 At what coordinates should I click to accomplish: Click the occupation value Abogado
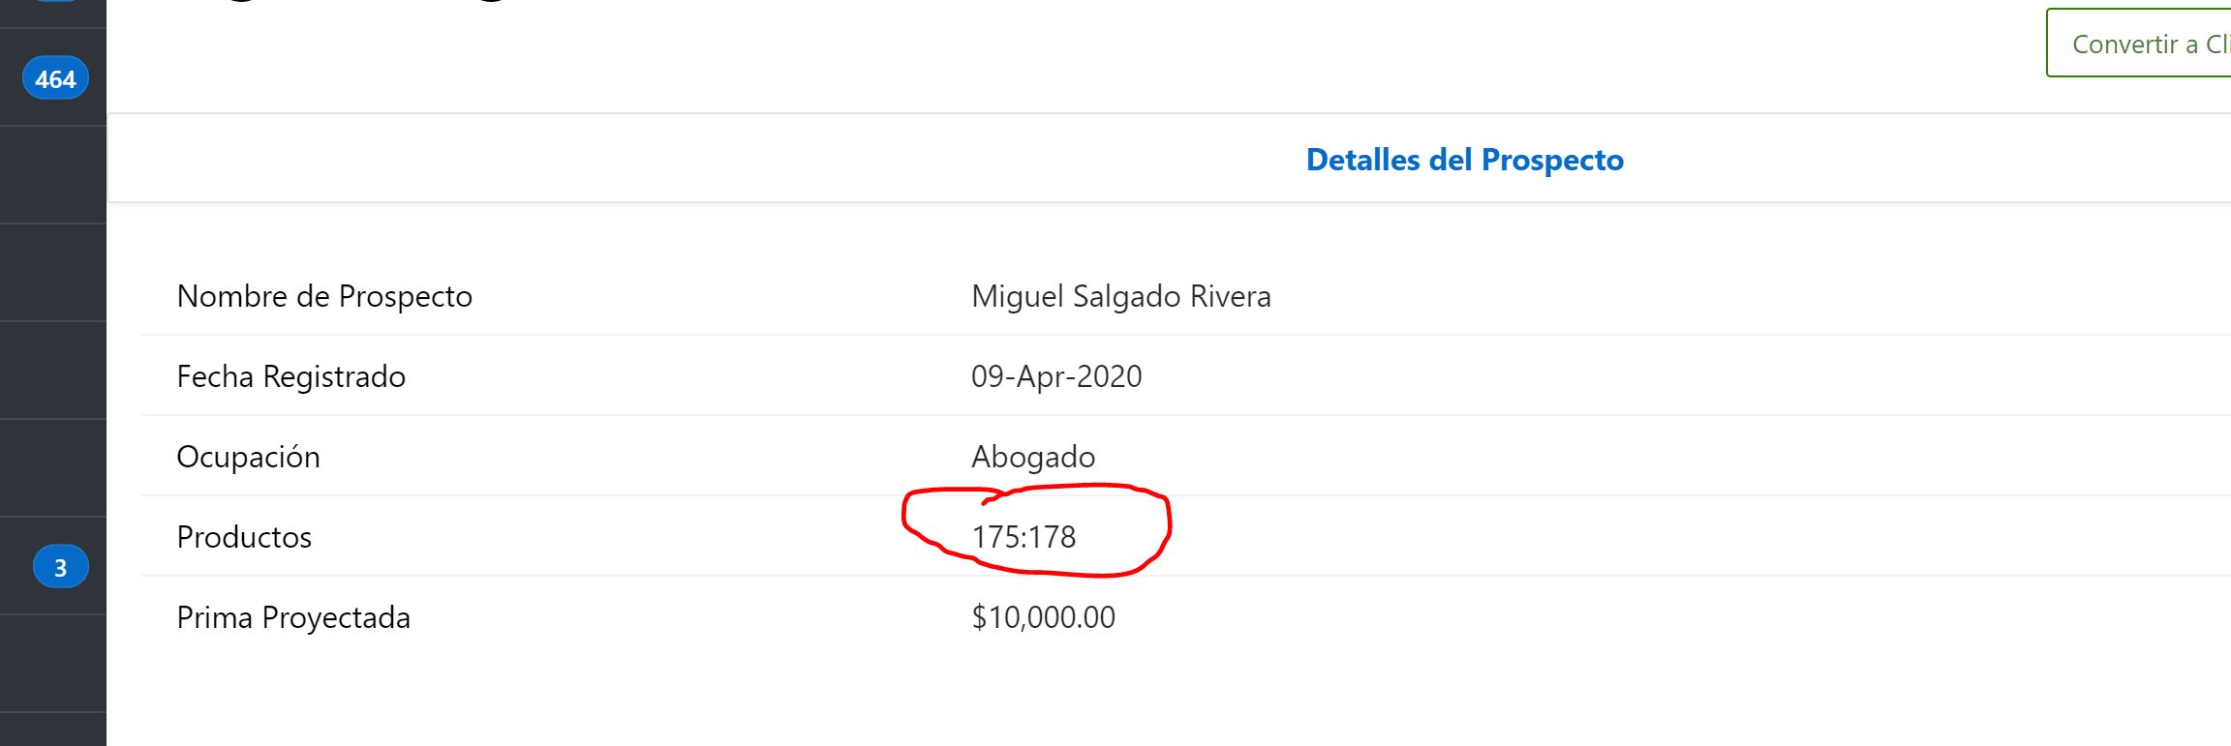tap(1033, 457)
